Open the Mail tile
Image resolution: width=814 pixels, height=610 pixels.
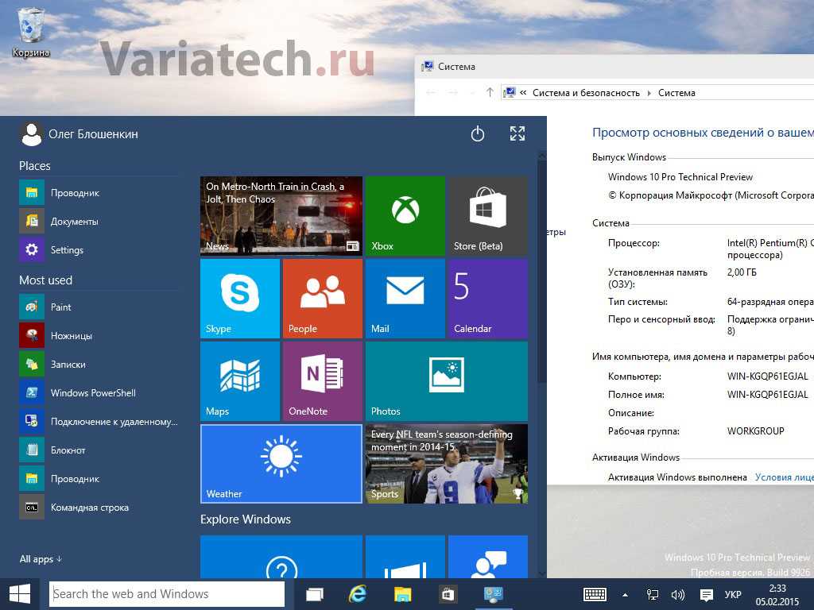click(405, 299)
